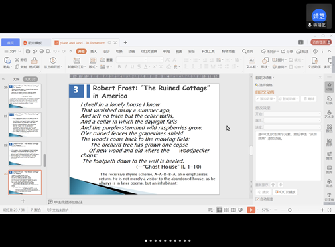Click the Format Painter brush icon
The height and width of the screenshot is (247, 335).
[x=34, y=60]
